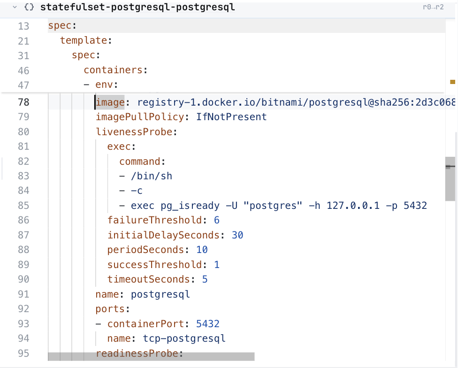Viewport: 458px width, 368px height.
Task: Jump to sticky 'spec:' on line 31
Action: 86,55
